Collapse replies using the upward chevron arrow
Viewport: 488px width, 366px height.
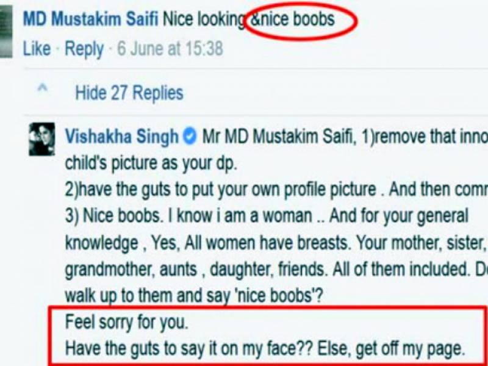tap(43, 88)
